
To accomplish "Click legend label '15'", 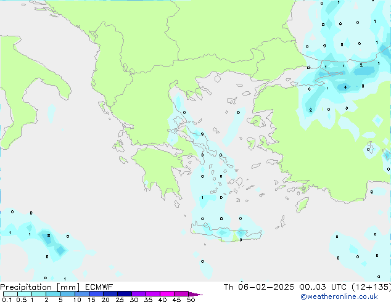I will click(x=91, y=300).
